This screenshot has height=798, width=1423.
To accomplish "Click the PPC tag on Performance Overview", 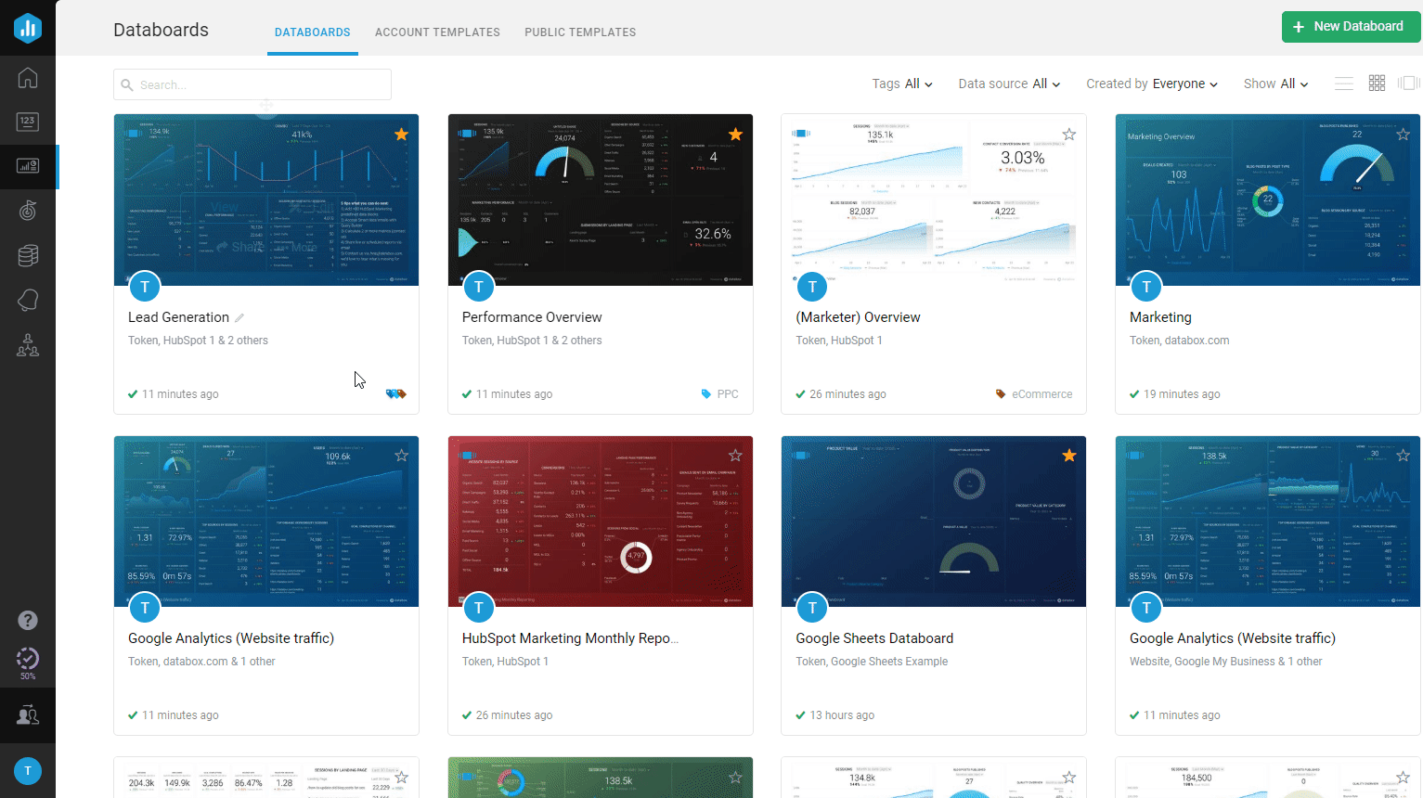I will pos(720,394).
